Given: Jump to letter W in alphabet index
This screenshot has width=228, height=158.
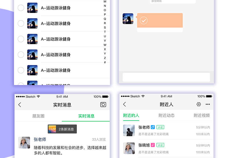Looking at the screenshot, I should (105, 45).
